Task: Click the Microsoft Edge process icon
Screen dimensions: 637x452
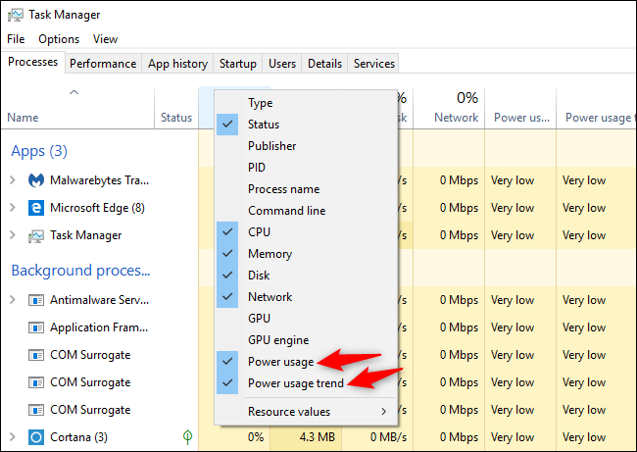Action: (x=36, y=208)
